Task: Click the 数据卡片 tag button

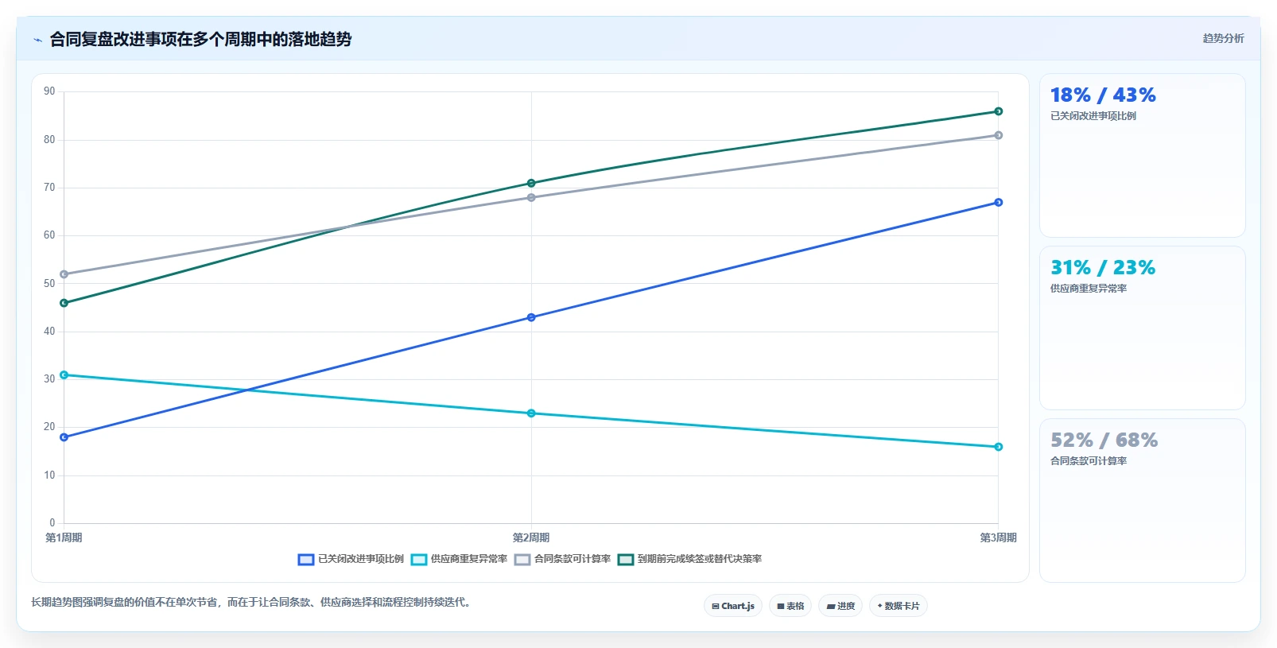Action: [899, 606]
